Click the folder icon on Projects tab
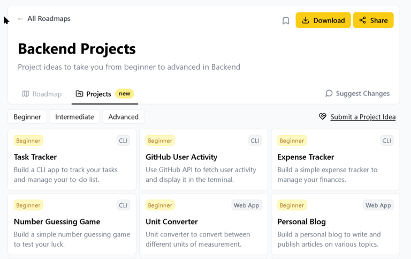 [x=79, y=94]
